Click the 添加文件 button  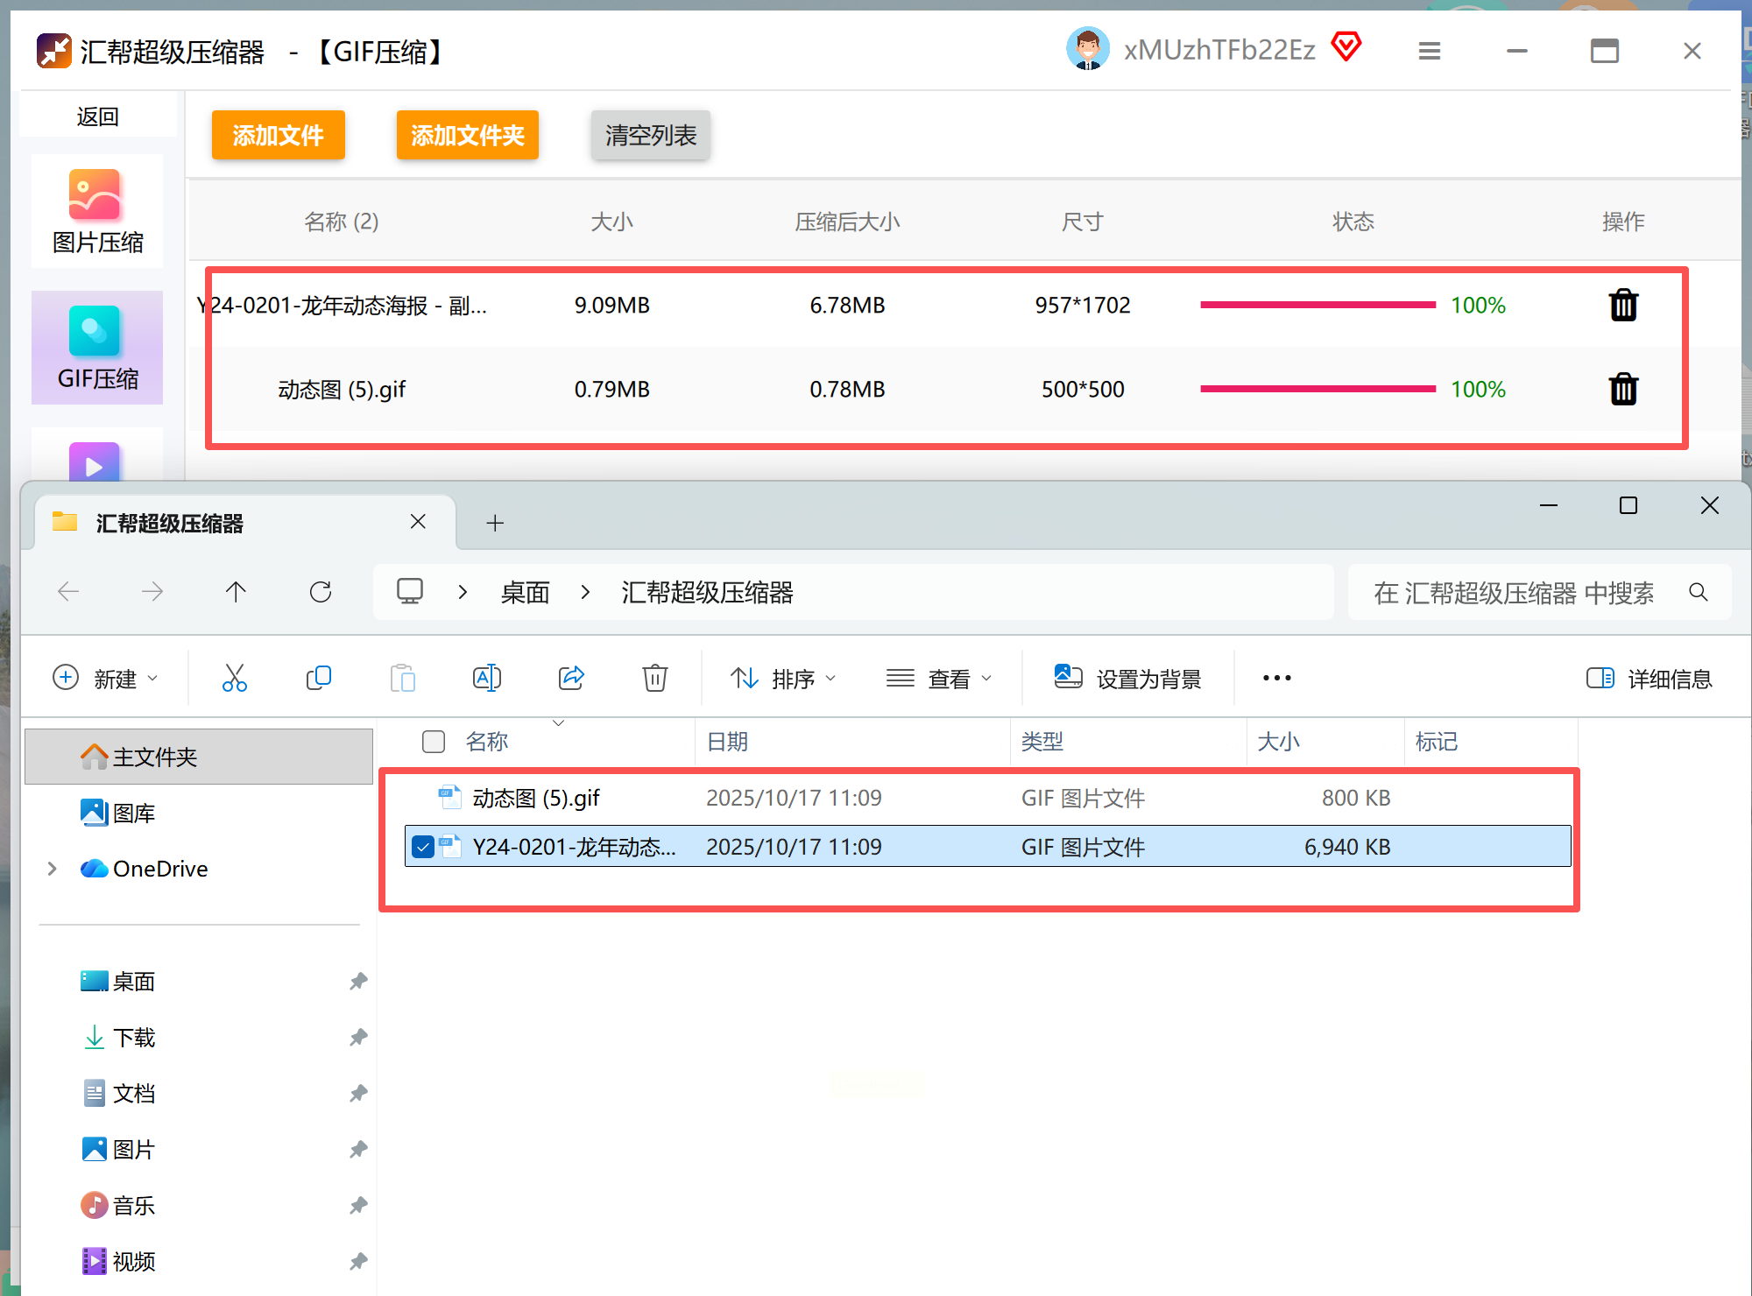278,135
